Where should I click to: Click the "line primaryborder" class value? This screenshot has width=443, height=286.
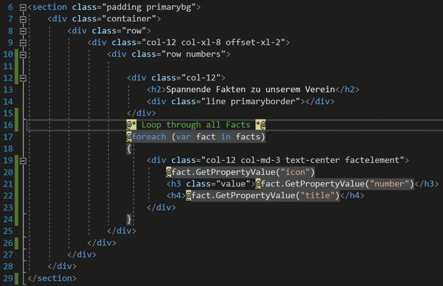pos(251,101)
